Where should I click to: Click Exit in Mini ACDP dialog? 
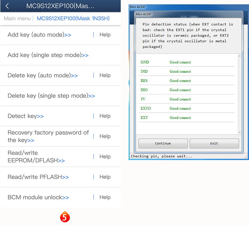[x=214, y=143]
